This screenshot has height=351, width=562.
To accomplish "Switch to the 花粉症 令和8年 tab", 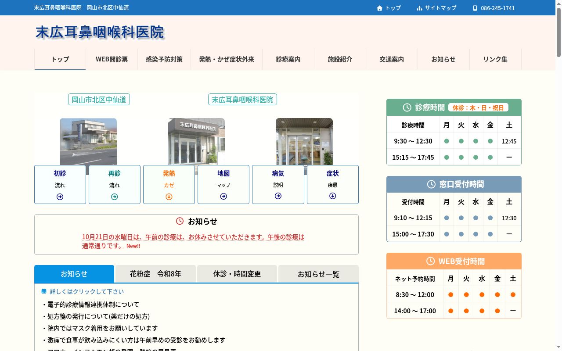I will click(x=155, y=274).
